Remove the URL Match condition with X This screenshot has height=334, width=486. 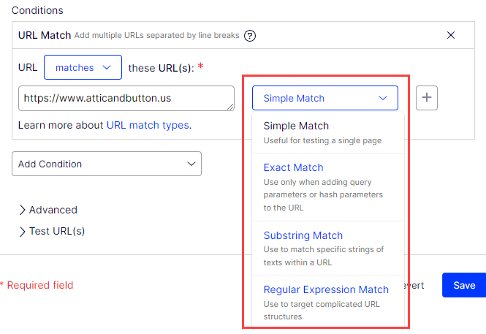(450, 34)
